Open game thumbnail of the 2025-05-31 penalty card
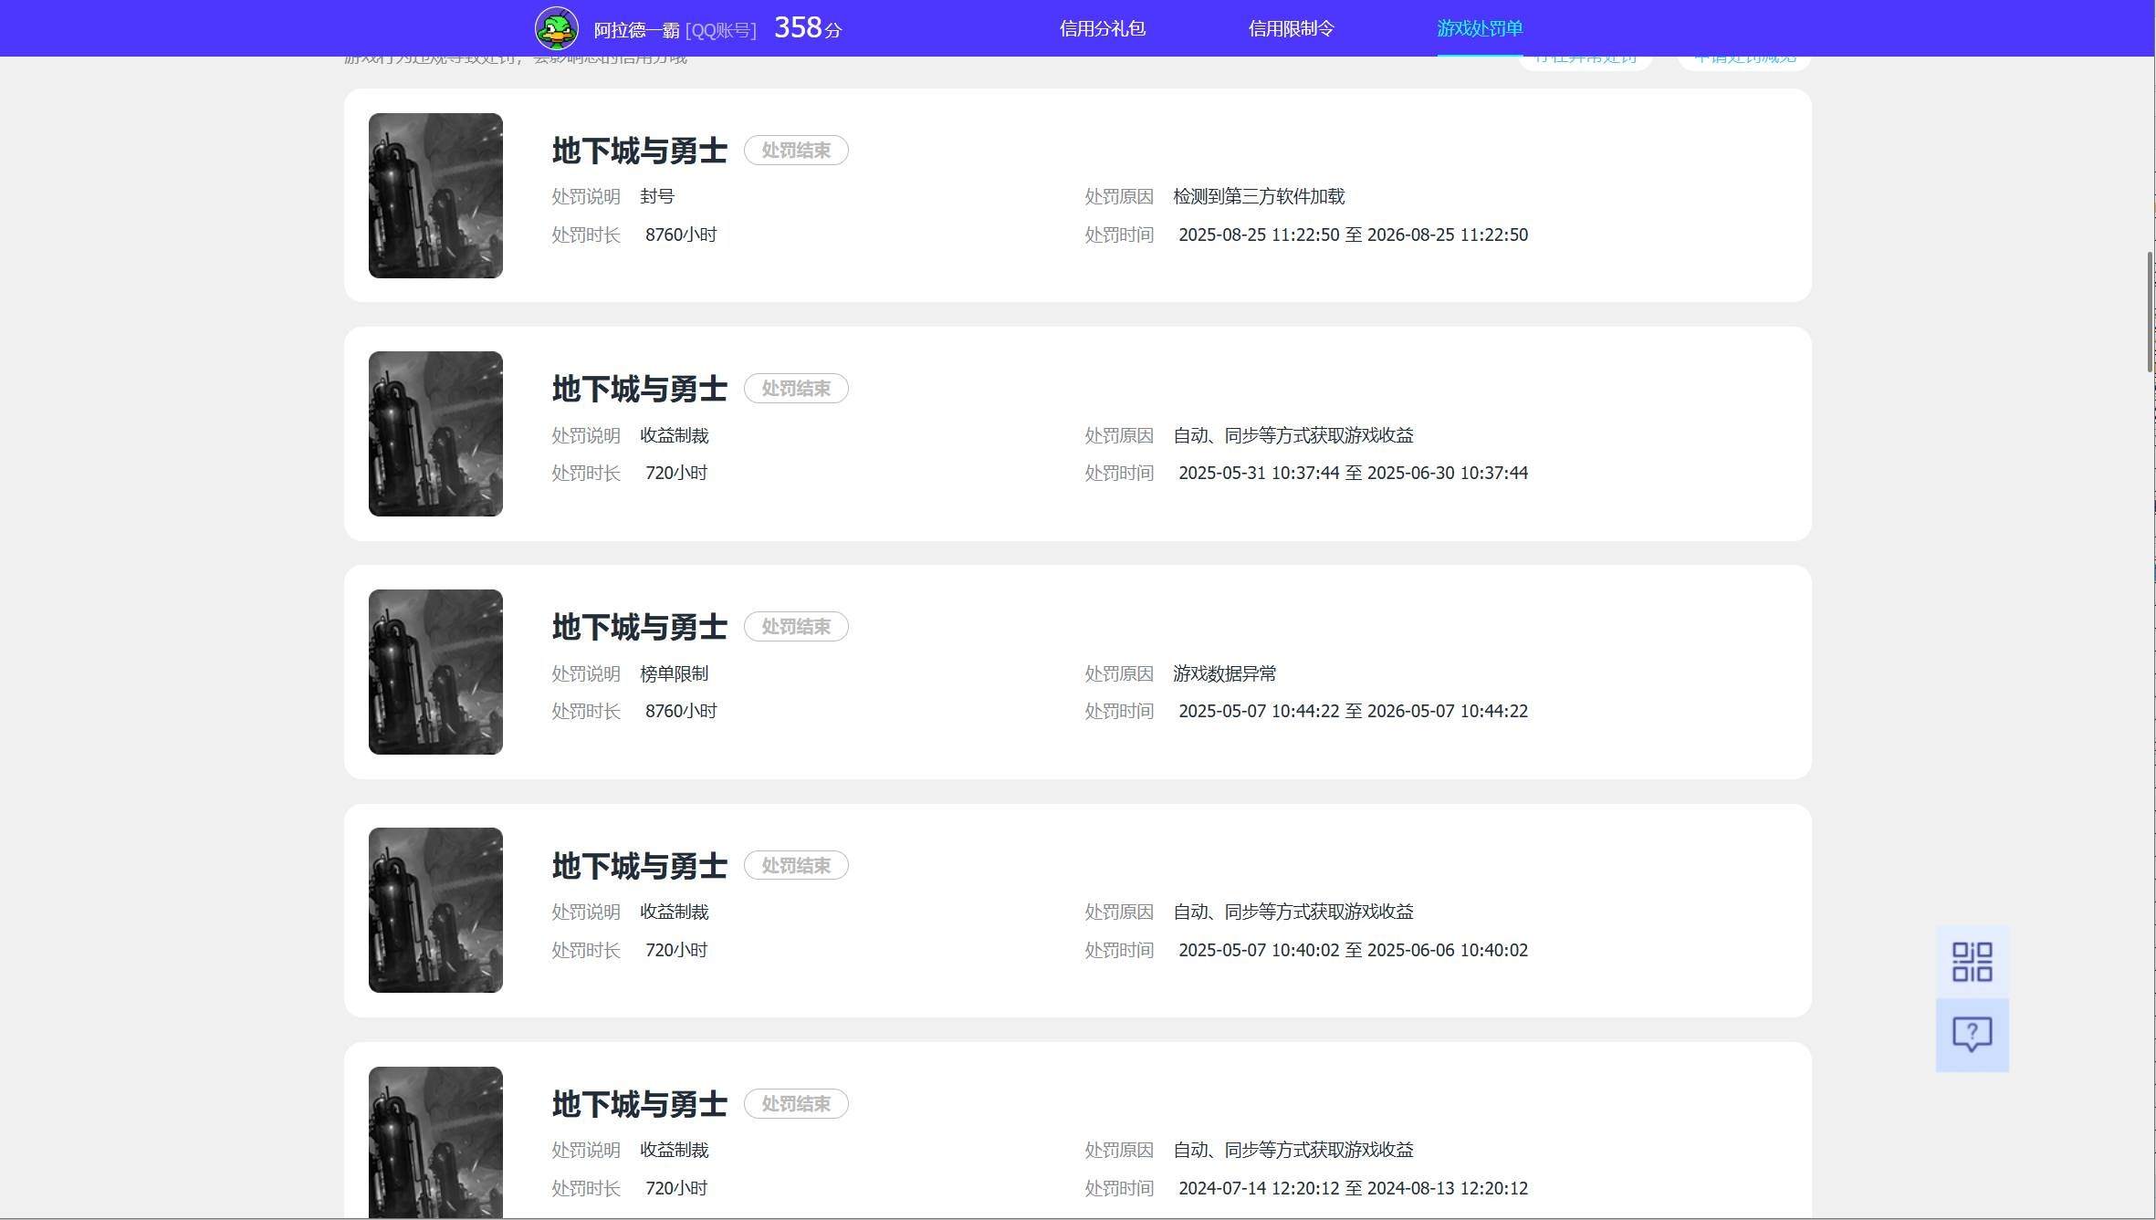 pos(435,433)
